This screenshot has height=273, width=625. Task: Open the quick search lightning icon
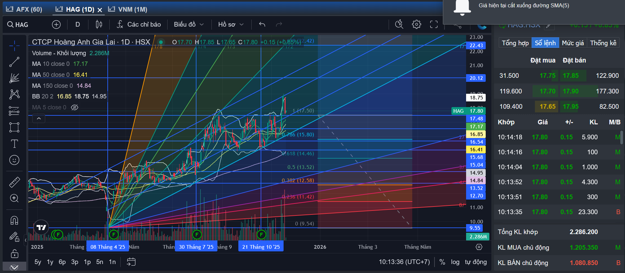click(399, 24)
